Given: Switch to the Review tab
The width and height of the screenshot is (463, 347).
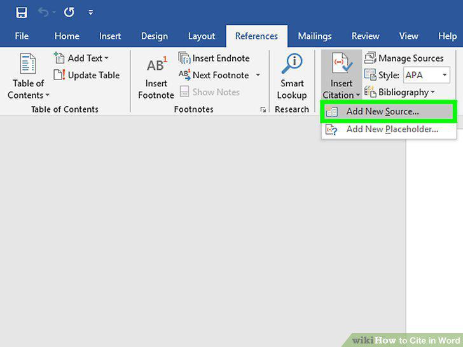Looking at the screenshot, I should pyautogui.click(x=365, y=36).
